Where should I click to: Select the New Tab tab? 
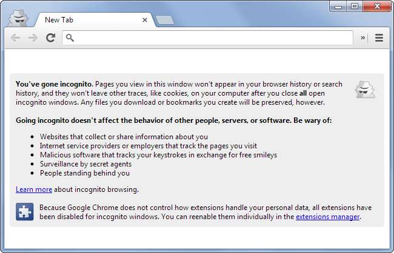coord(85,20)
